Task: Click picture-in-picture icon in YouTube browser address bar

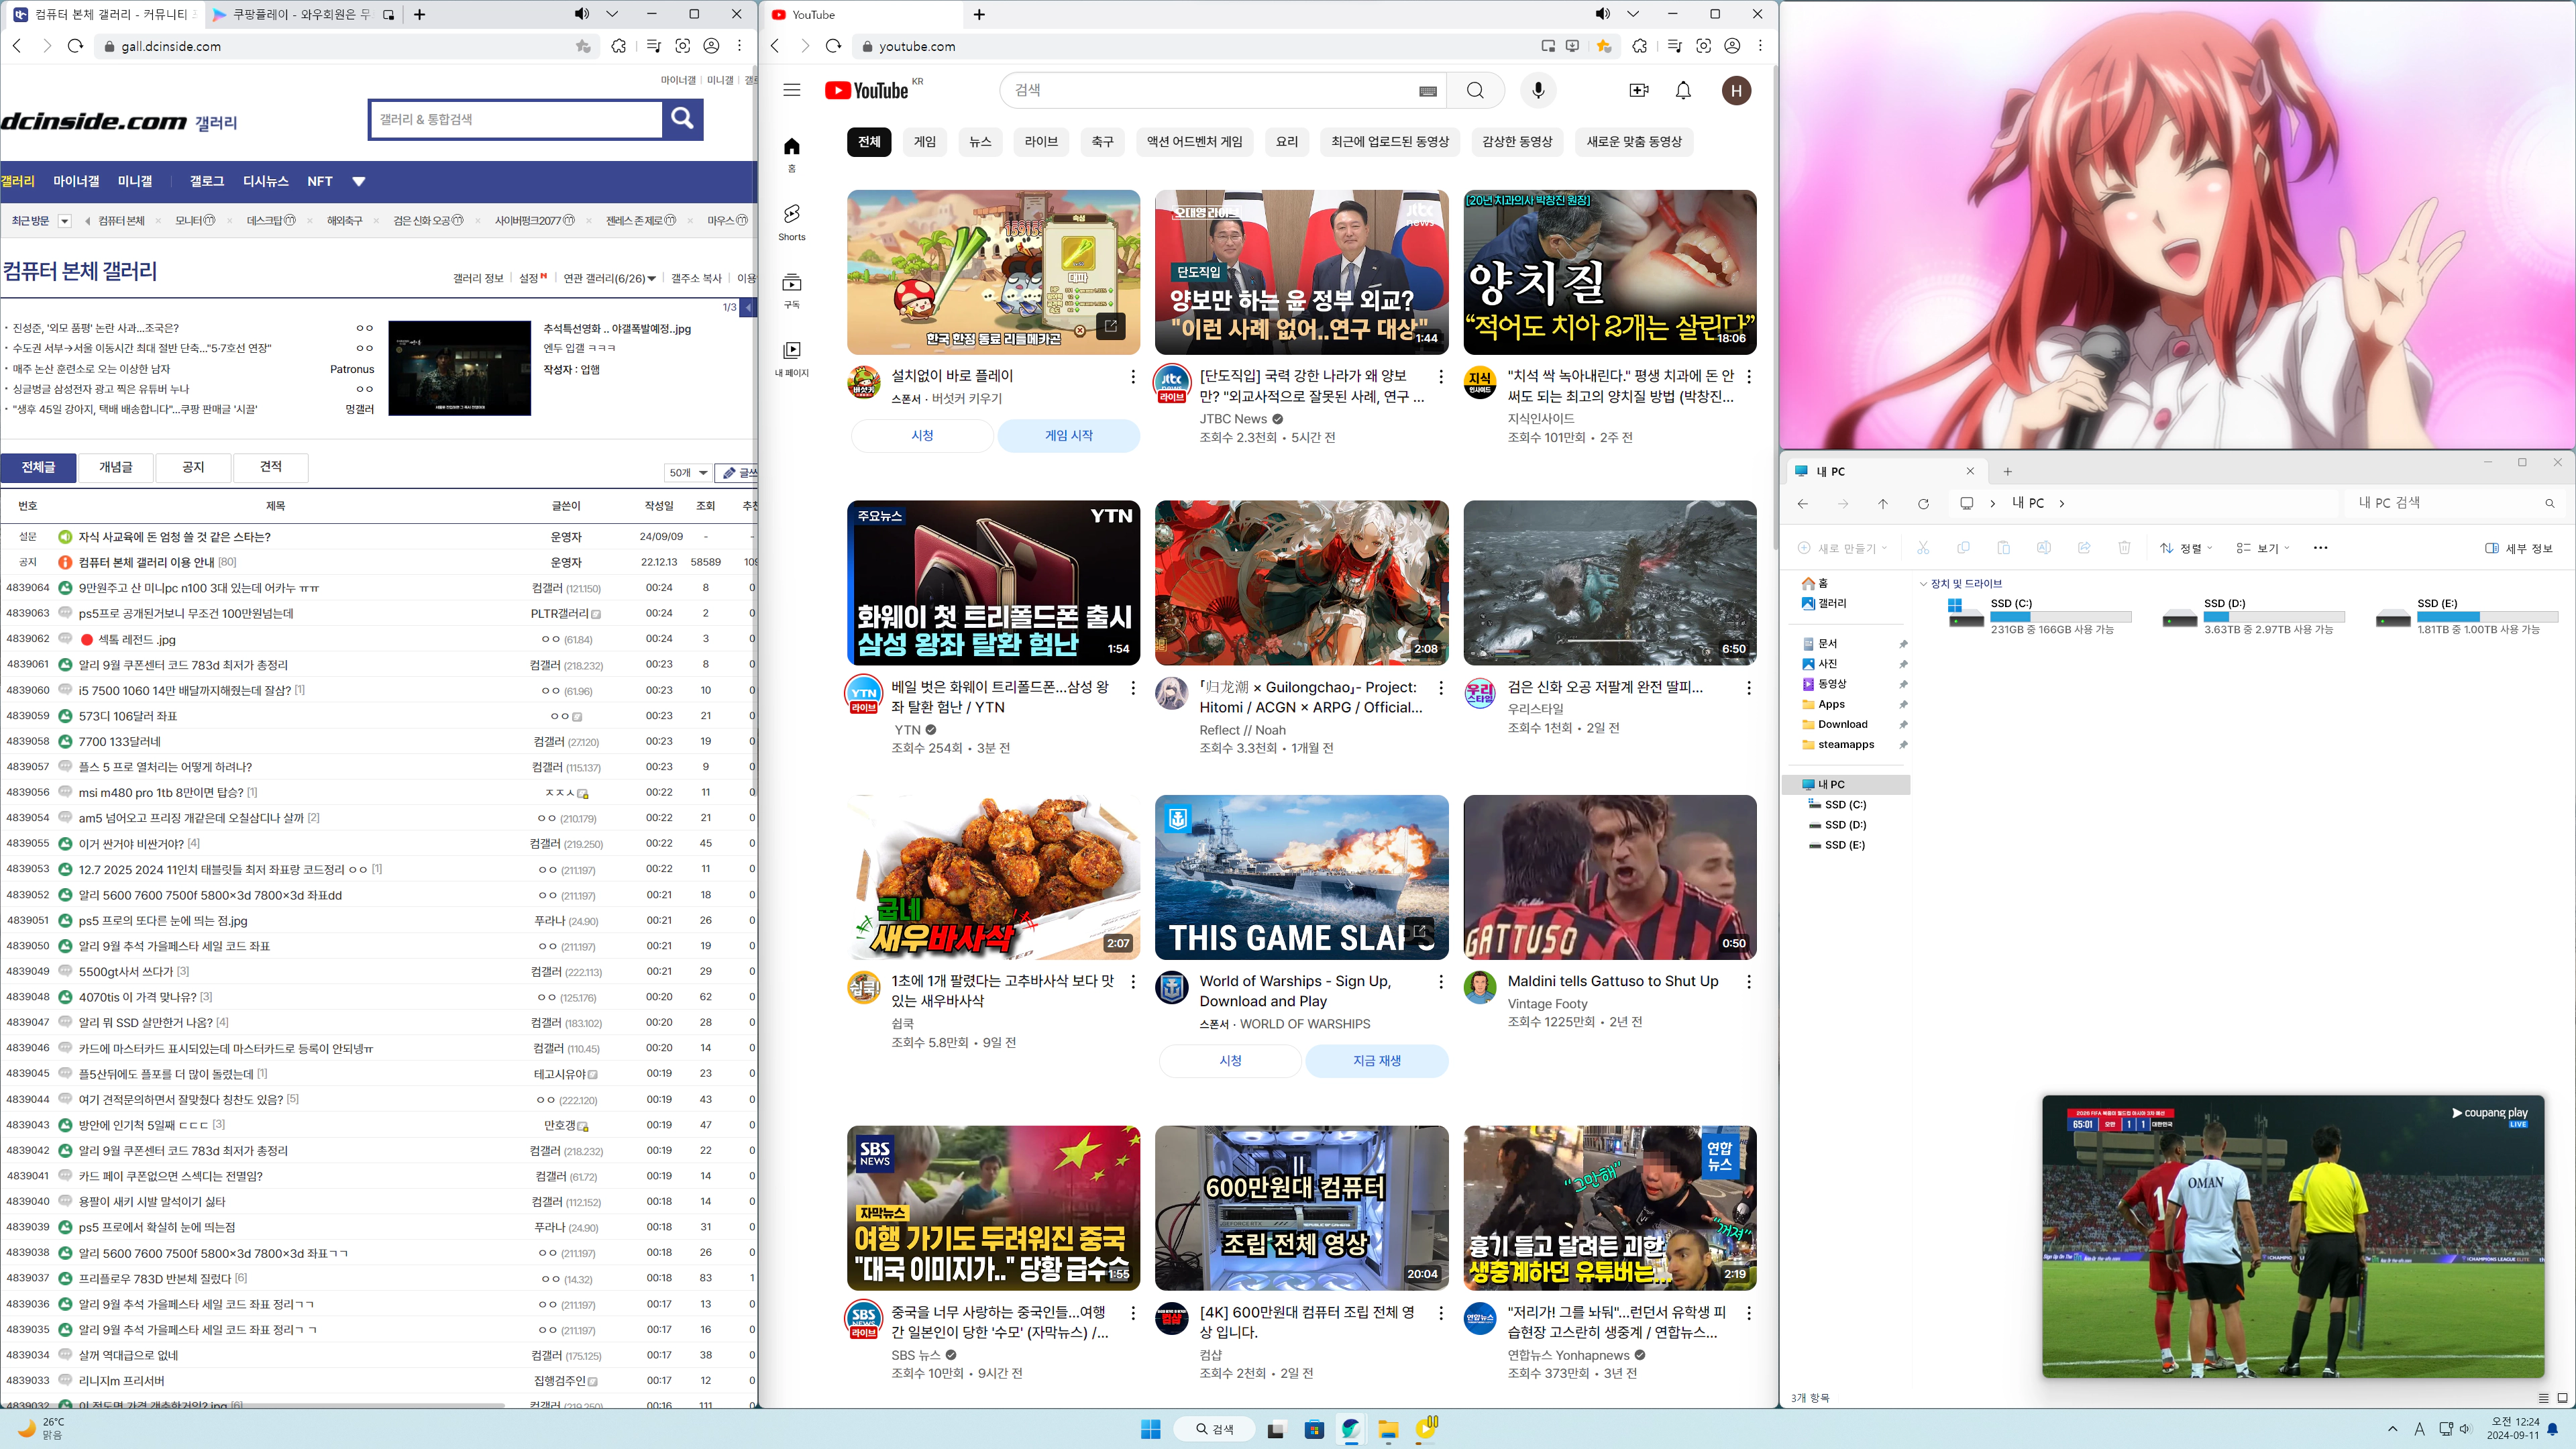Action: tap(1548, 46)
